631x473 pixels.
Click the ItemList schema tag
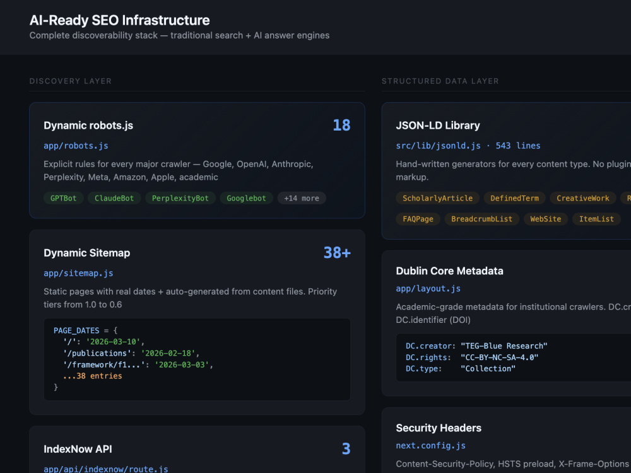coord(596,219)
